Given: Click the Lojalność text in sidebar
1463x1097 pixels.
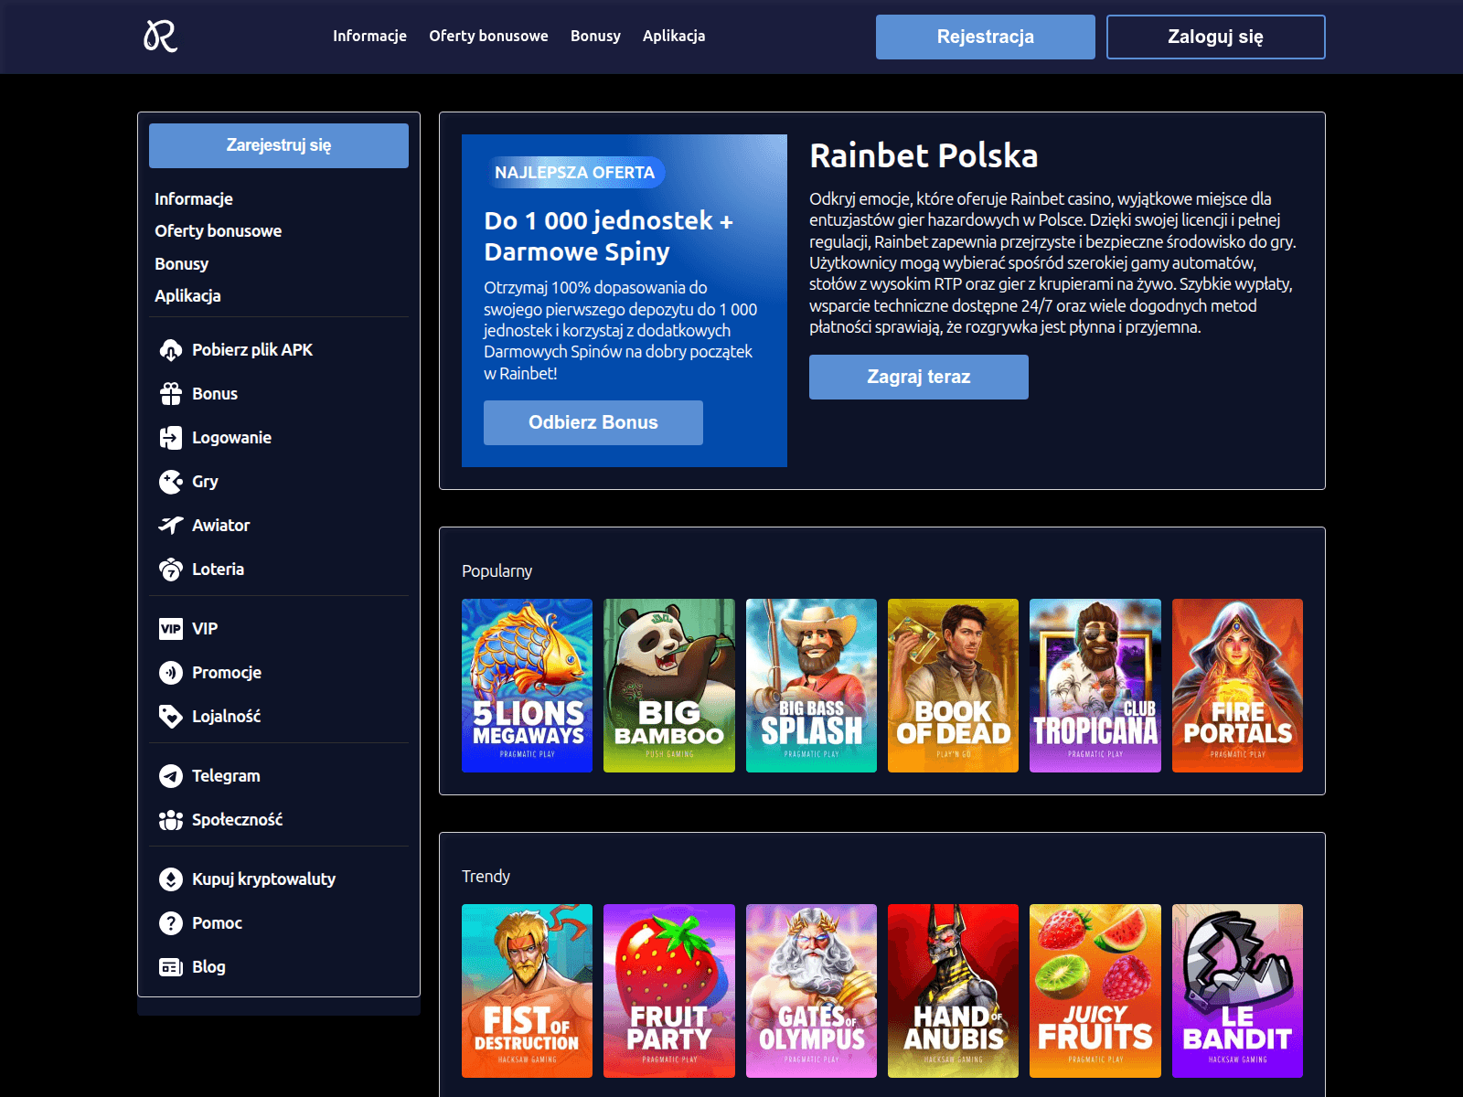Looking at the screenshot, I should 226,717.
